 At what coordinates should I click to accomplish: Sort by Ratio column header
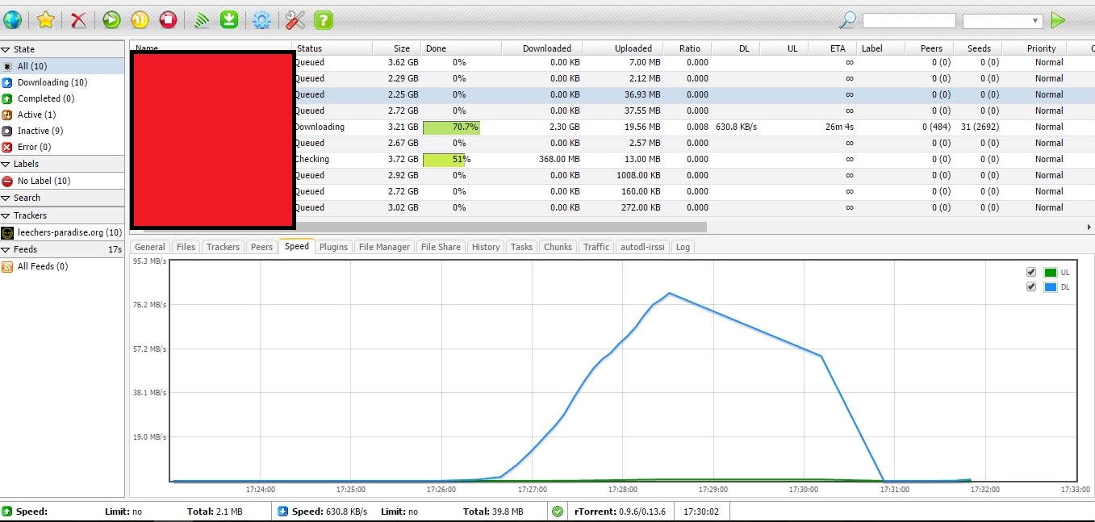tap(687, 48)
